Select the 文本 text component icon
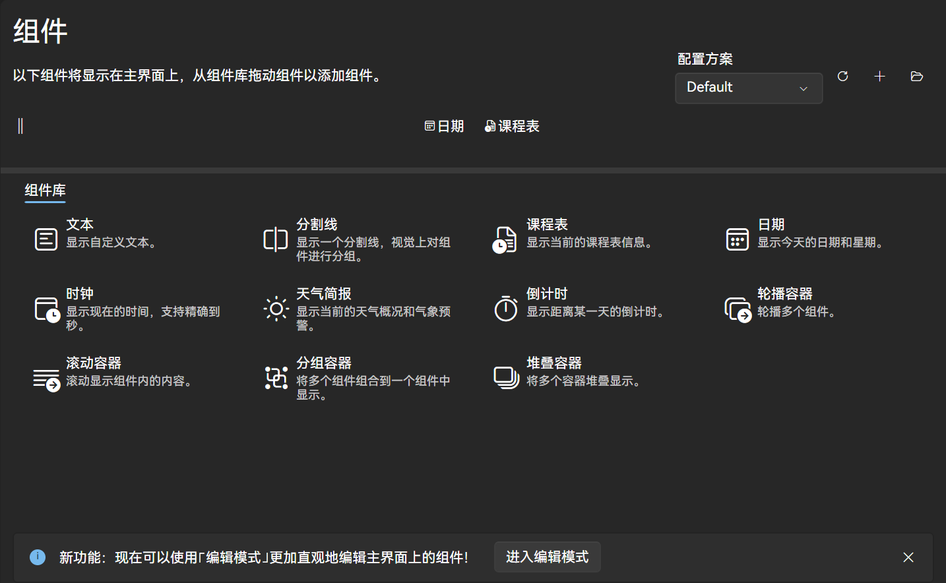This screenshot has height=583, width=946. [46, 239]
